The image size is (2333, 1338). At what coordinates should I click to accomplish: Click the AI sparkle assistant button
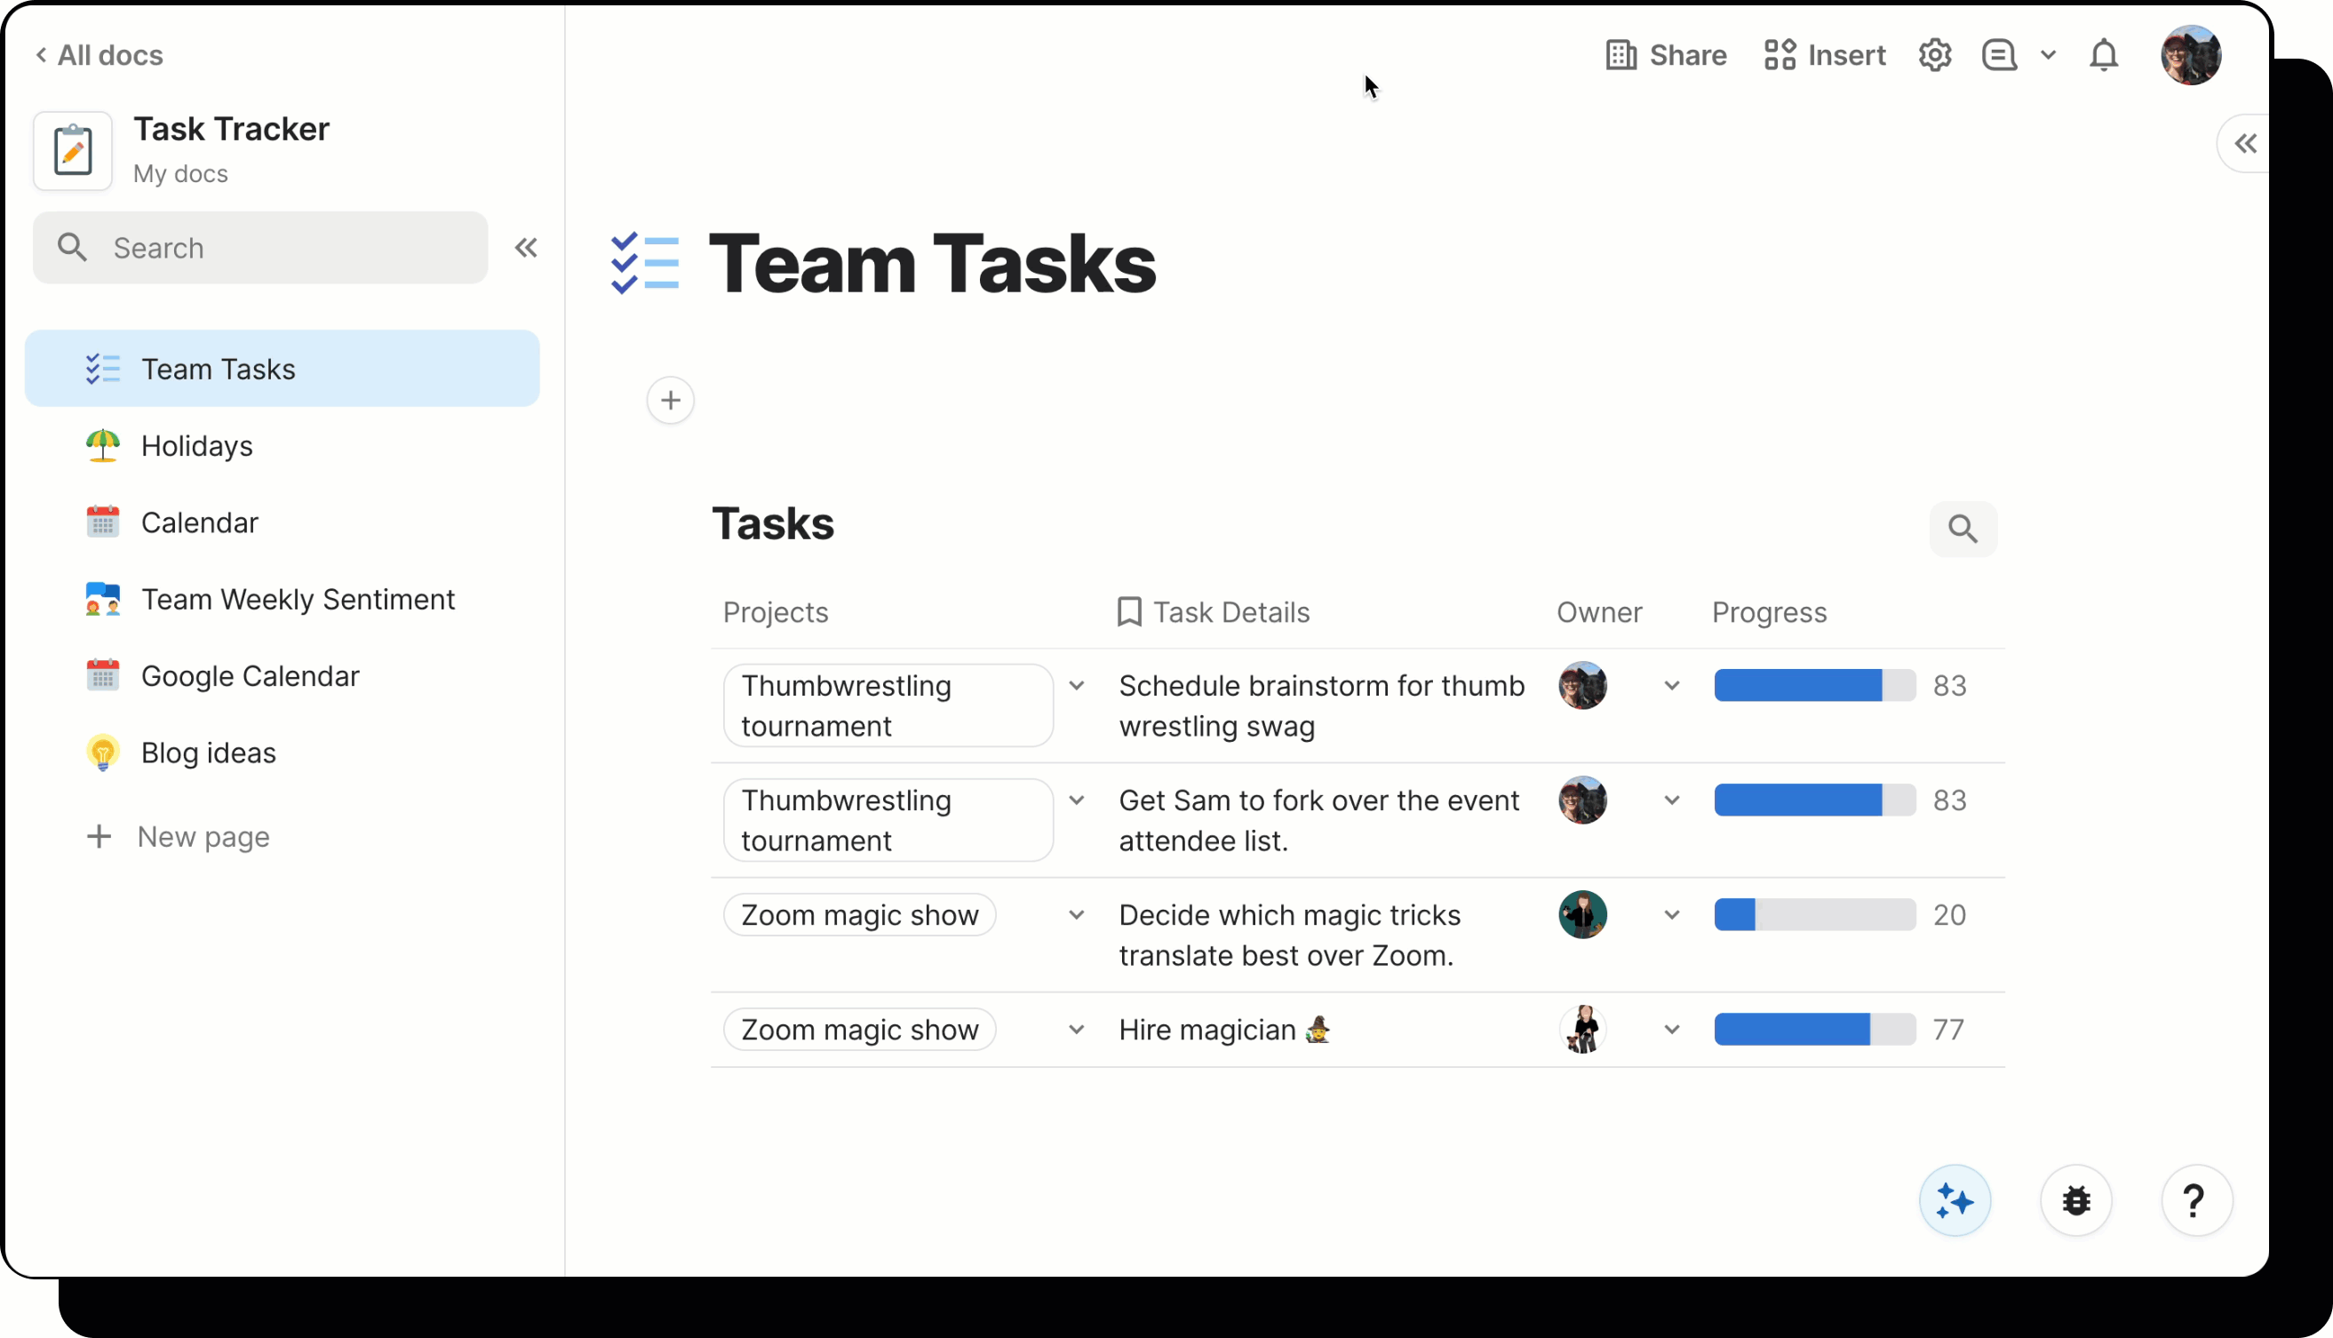(x=1955, y=1200)
